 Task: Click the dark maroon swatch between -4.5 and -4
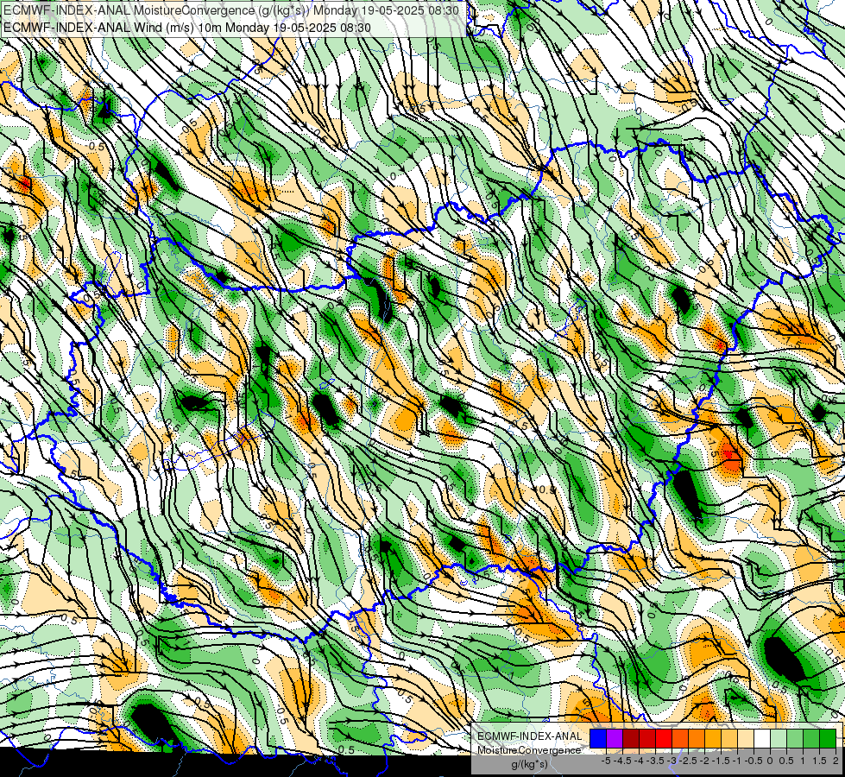(631, 738)
